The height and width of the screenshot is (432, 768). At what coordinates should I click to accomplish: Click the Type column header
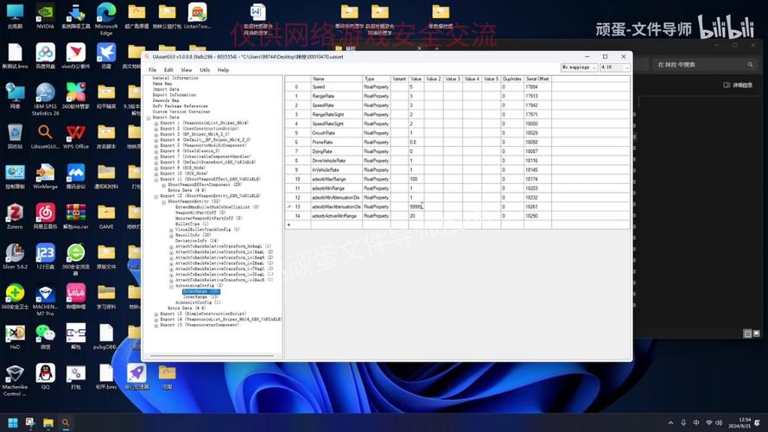click(x=376, y=79)
